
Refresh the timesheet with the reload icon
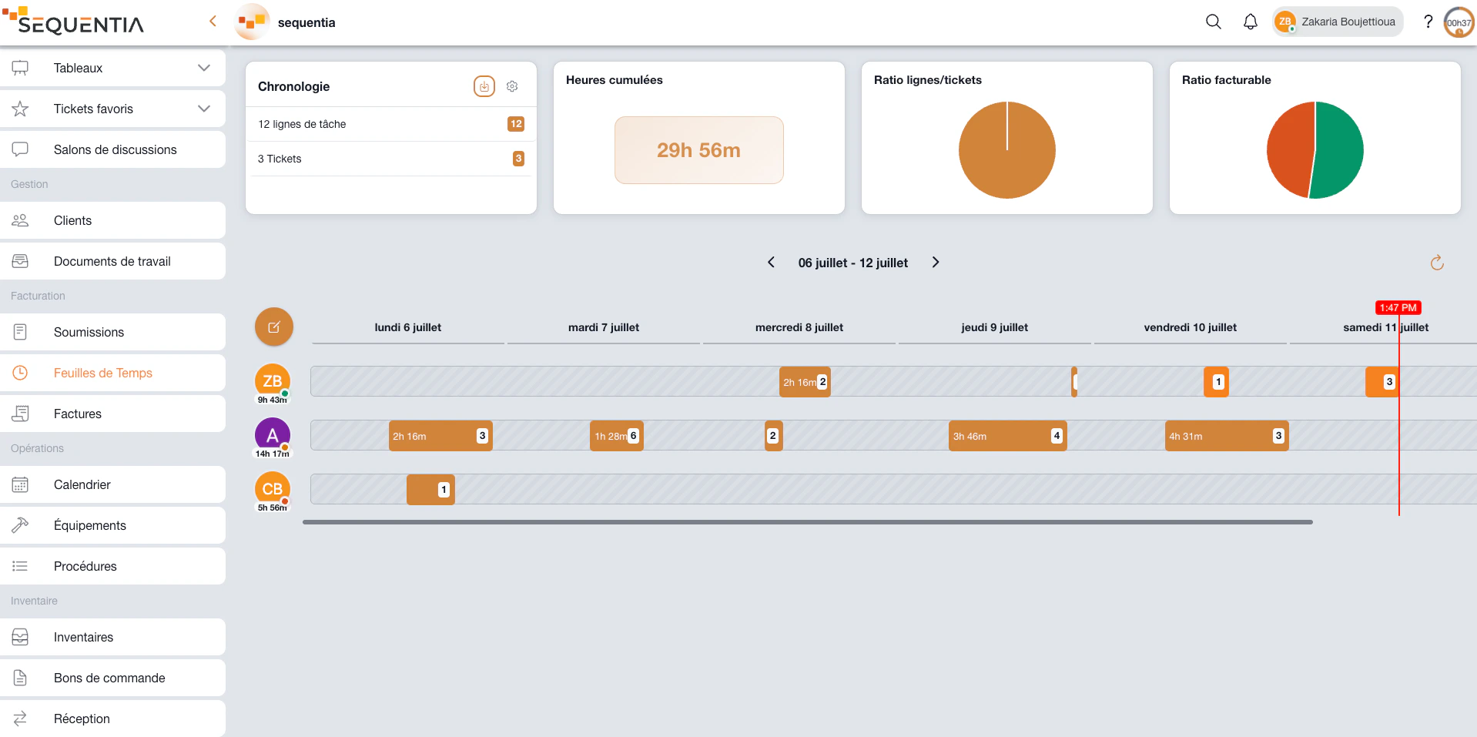[x=1437, y=263]
